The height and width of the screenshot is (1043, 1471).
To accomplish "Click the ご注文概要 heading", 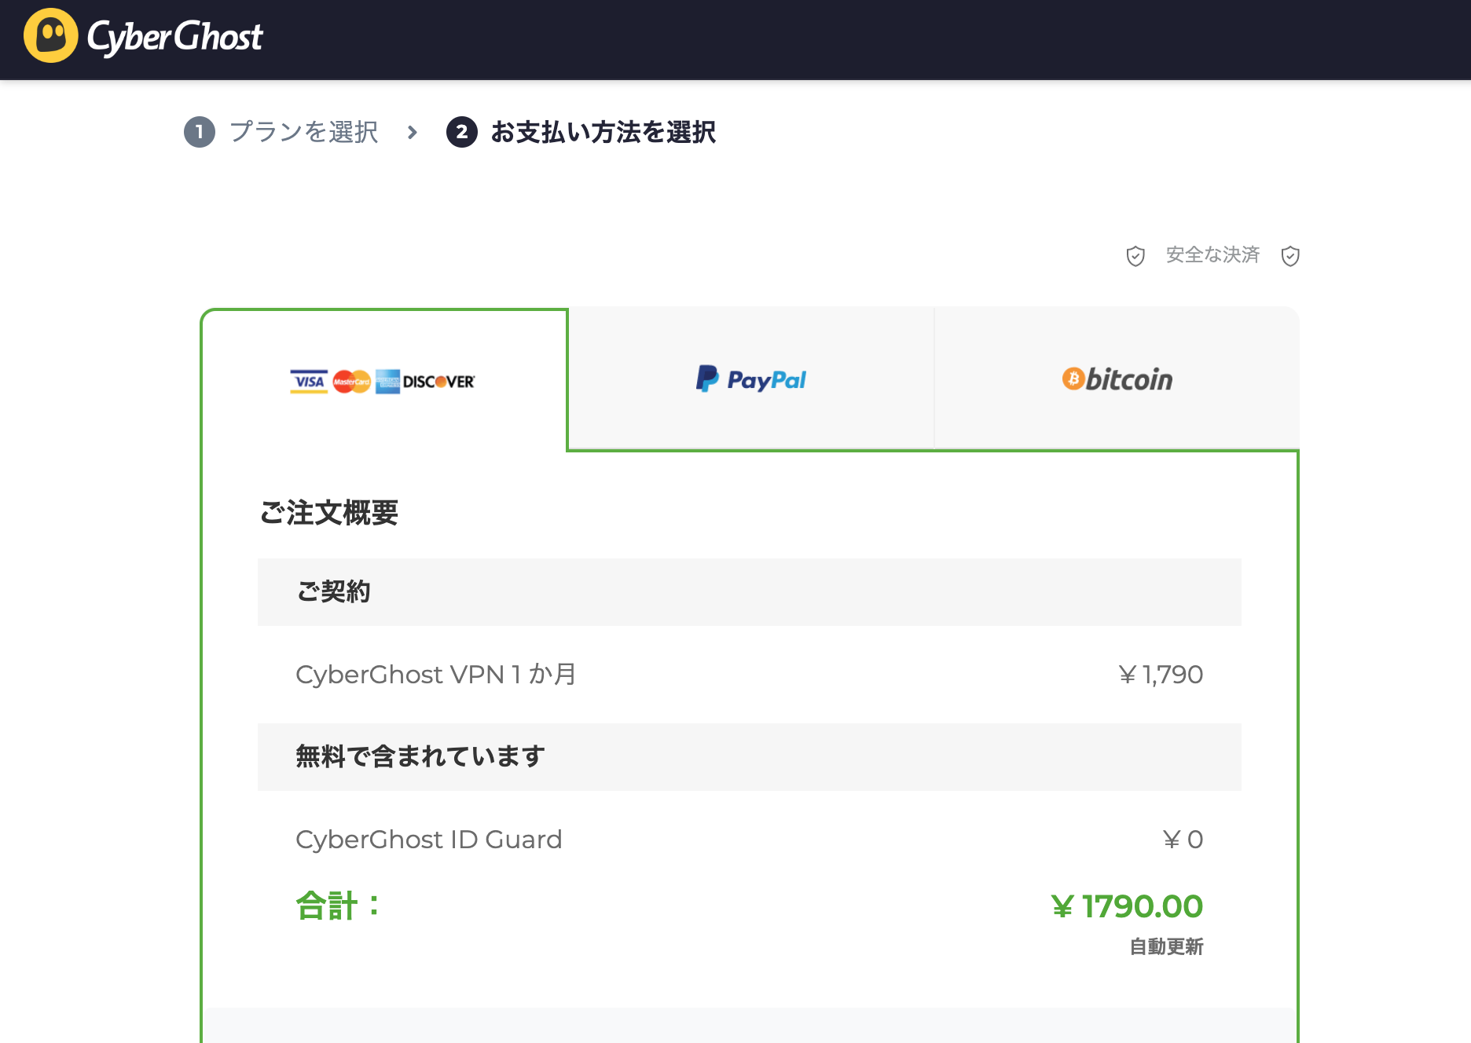I will pos(328,513).
